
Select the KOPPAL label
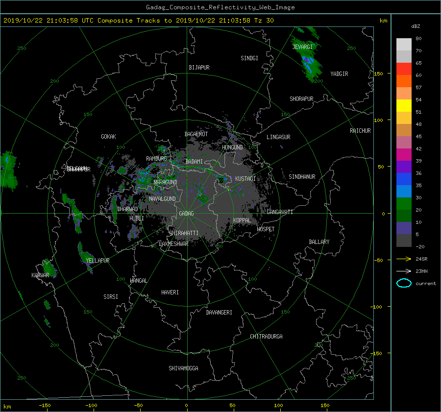coord(242,220)
